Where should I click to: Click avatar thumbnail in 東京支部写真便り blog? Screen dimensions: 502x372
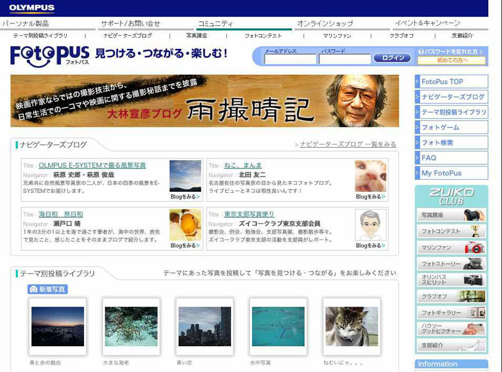[371, 225]
